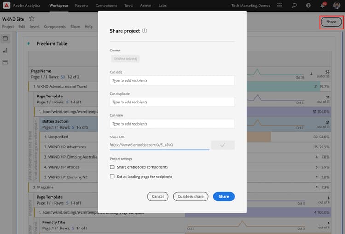Click the 30 58.8% value cell
Image resolution: width=345 pixels, height=234 pixels.
(x=321, y=137)
